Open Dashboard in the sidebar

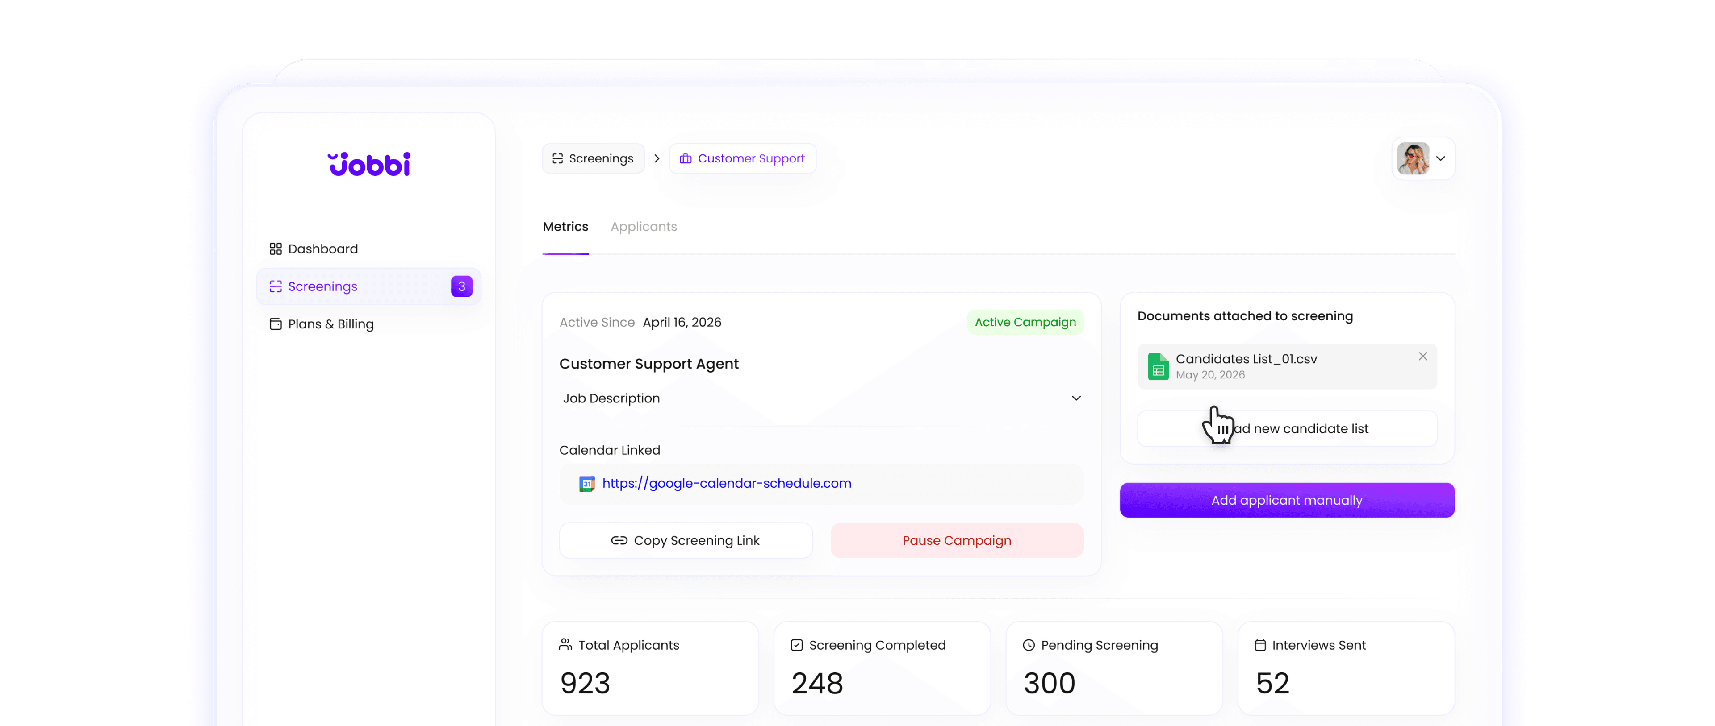tap(368, 249)
